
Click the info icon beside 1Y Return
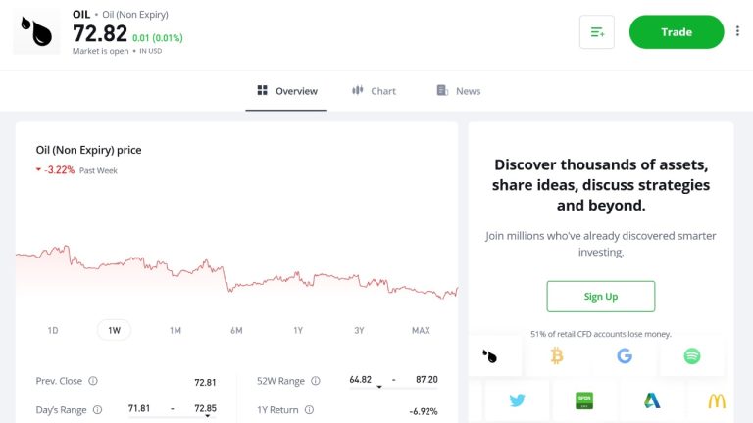coord(309,410)
